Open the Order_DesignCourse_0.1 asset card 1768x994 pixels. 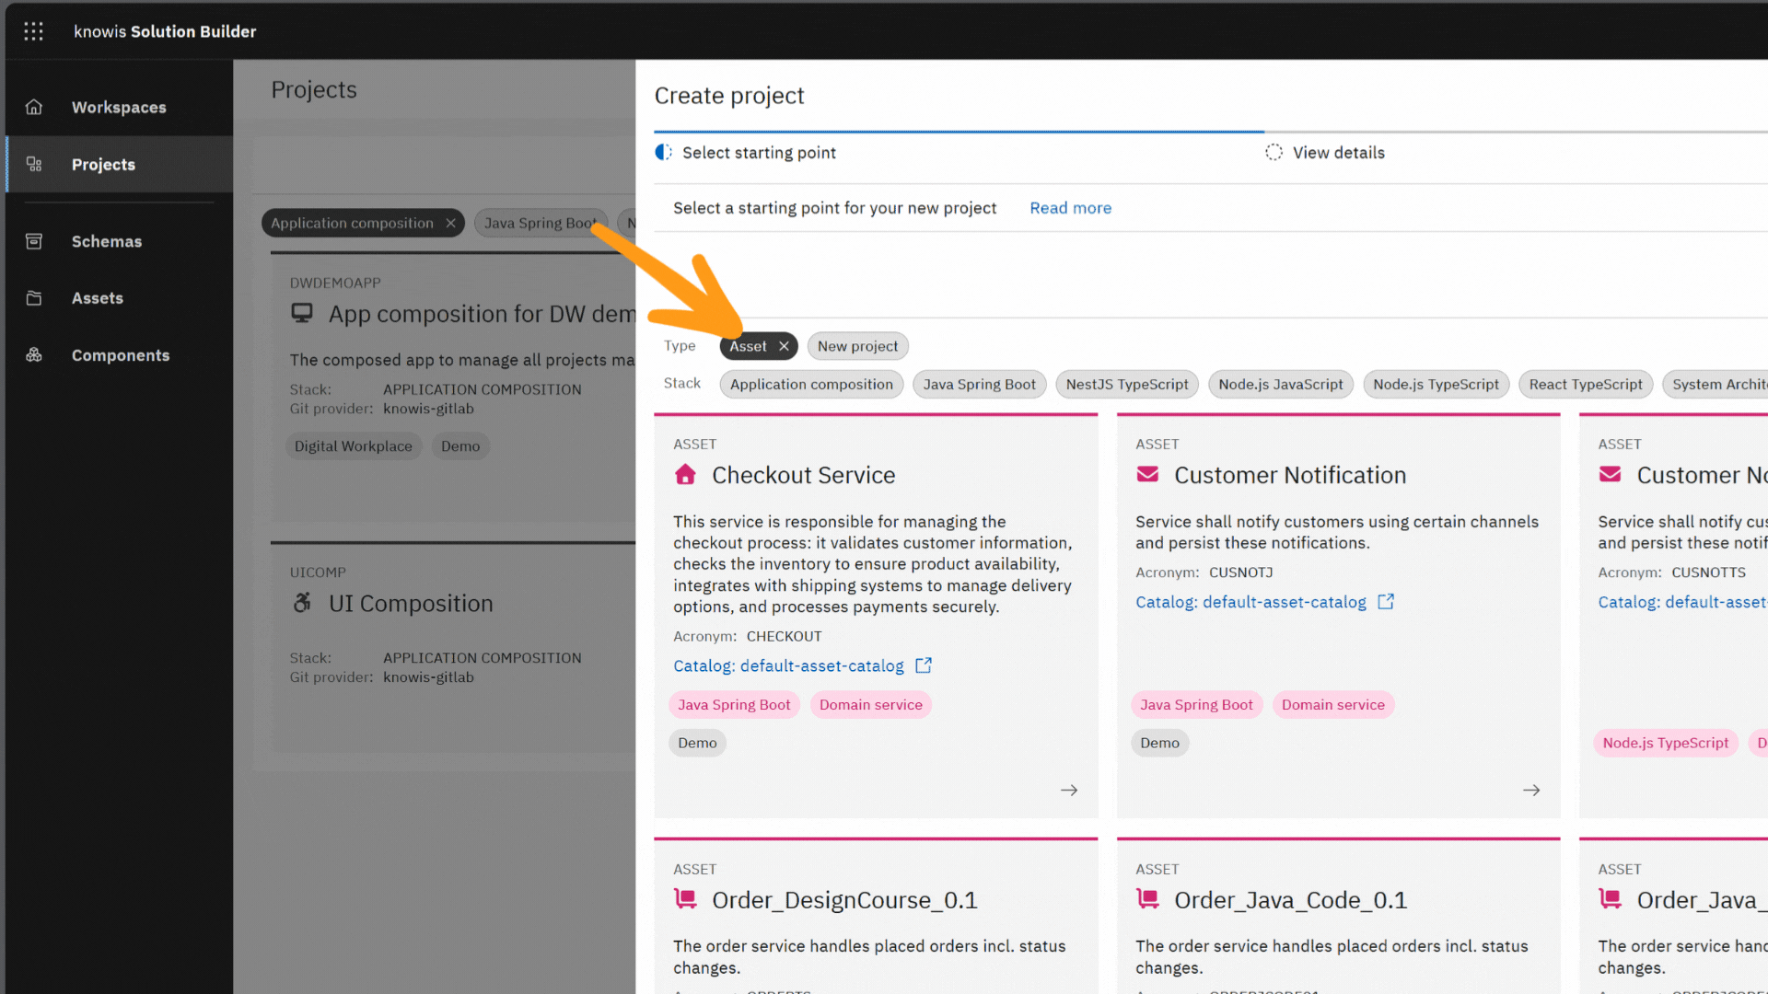click(843, 900)
